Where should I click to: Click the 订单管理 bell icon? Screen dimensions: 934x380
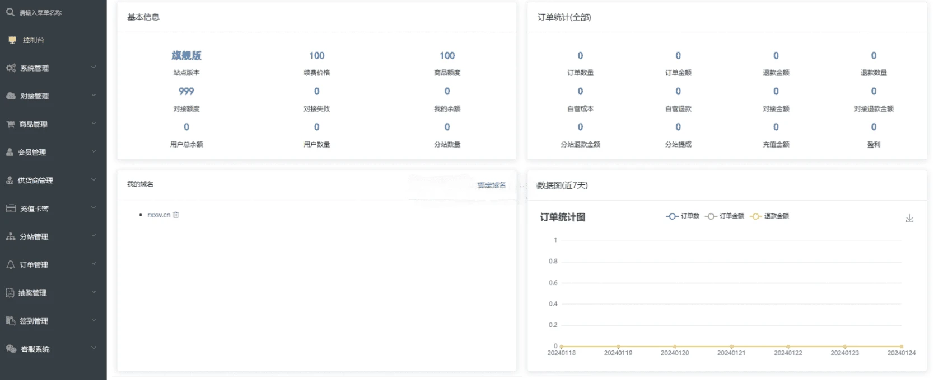pyautogui.click(x=10, y=264)
